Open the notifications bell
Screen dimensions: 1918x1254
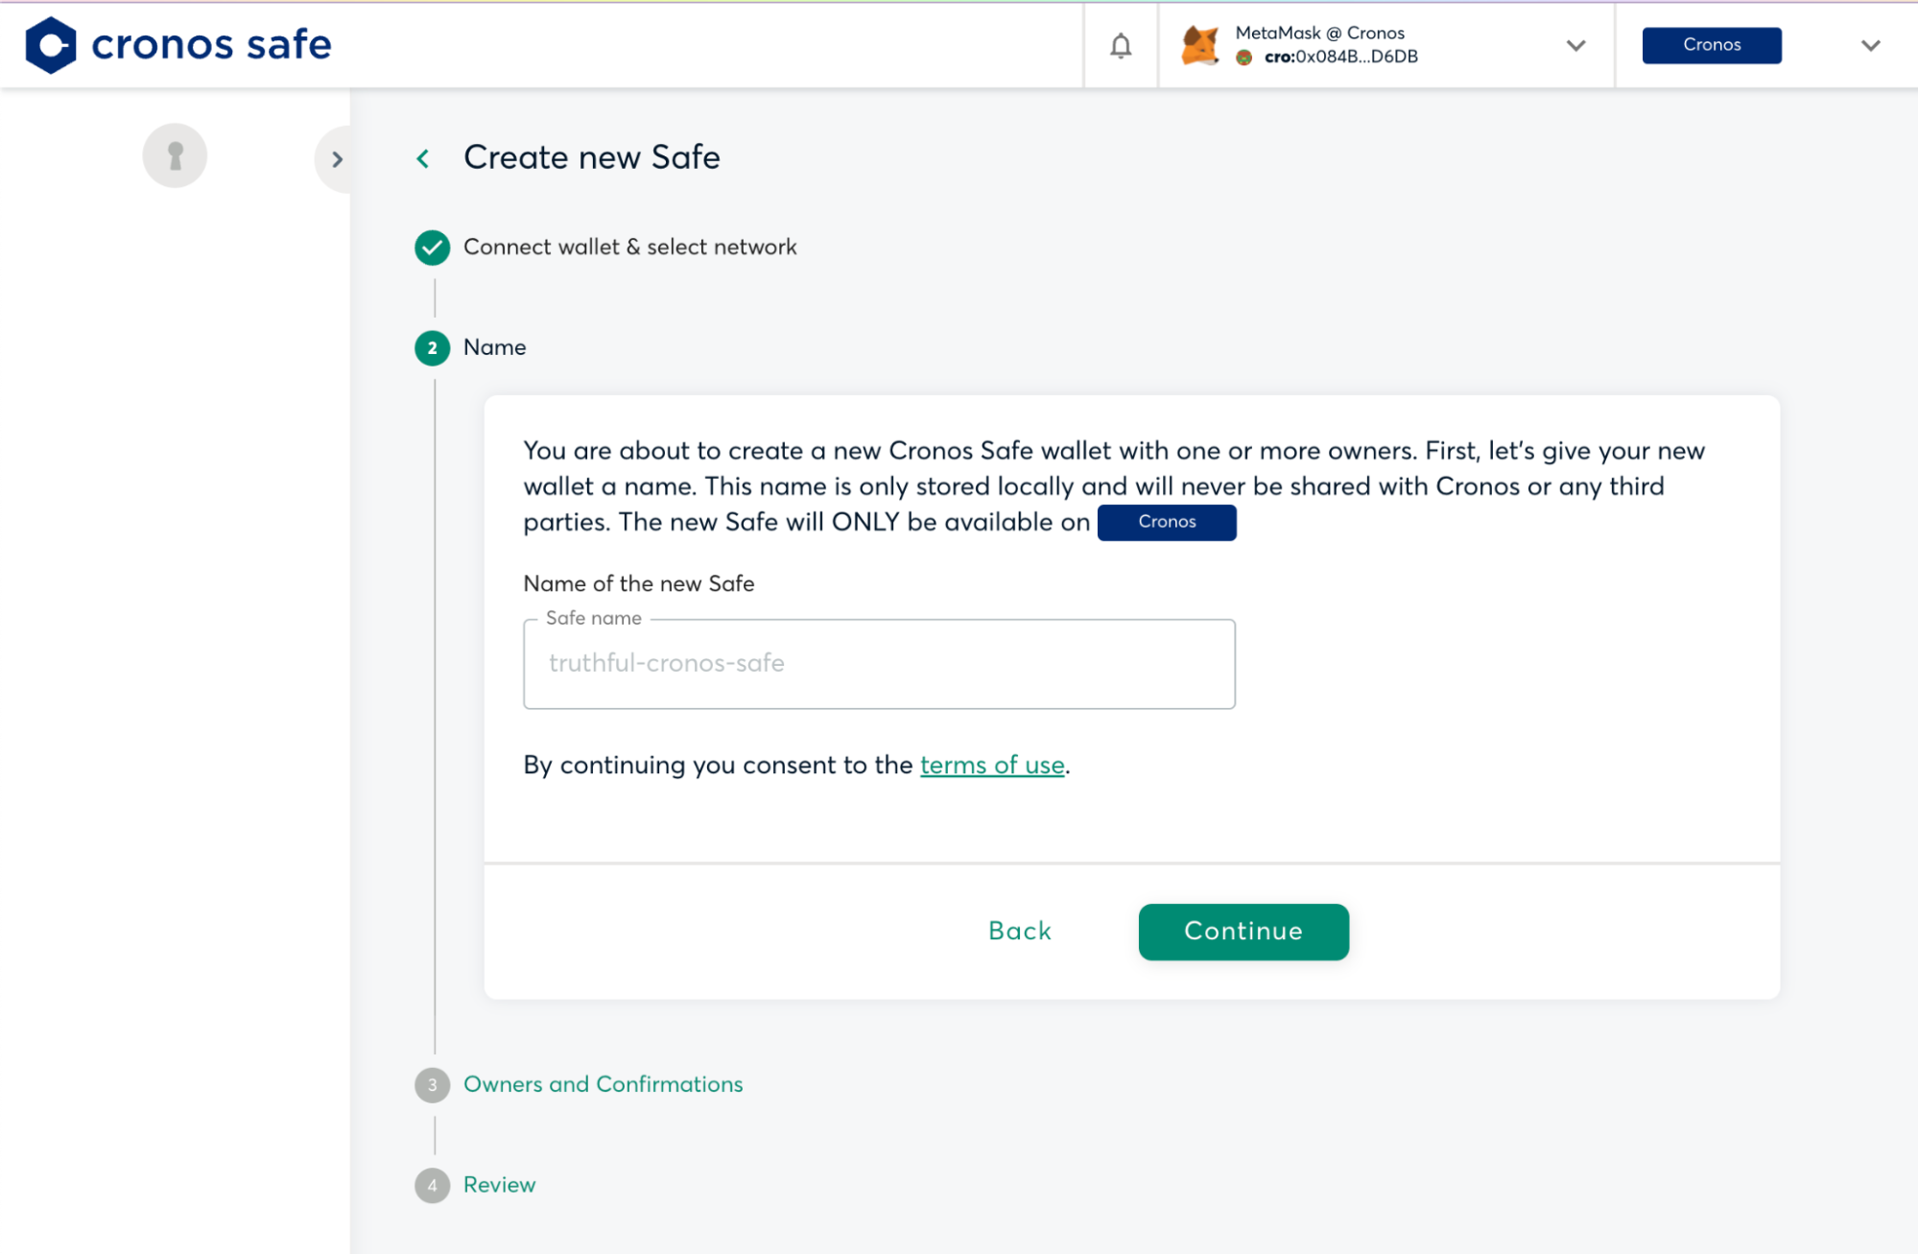pyautogui.click(x=1120, y=45)
